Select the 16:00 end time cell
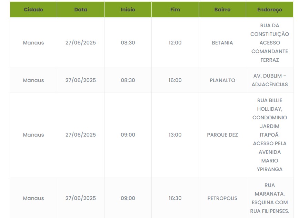The image size is (299, 218). click(175, 80)
